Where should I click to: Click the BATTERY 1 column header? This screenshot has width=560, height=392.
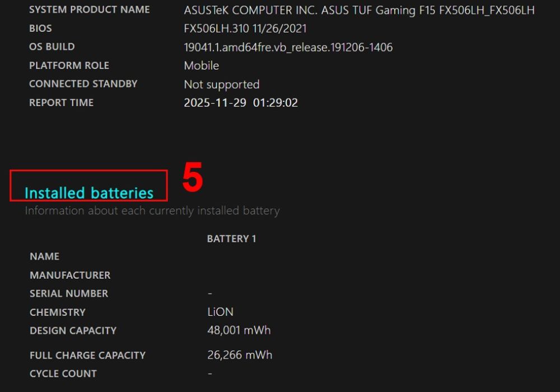click(x=231, y=239)
